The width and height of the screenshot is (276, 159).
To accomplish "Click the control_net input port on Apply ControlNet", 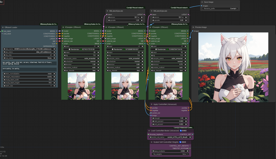I will click(x=151, y=113).
